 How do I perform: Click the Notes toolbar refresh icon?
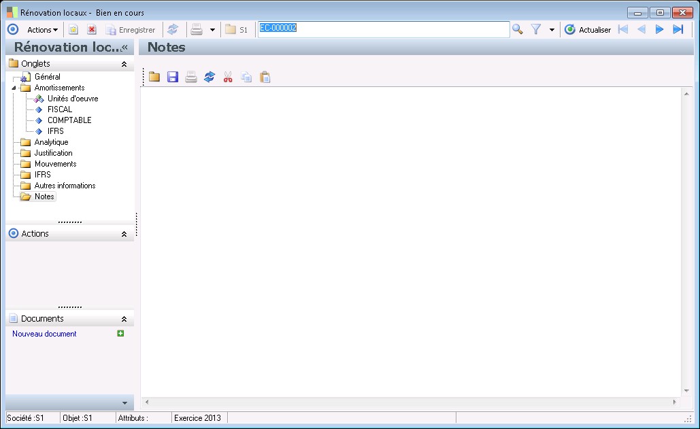[x=210, y=77]
